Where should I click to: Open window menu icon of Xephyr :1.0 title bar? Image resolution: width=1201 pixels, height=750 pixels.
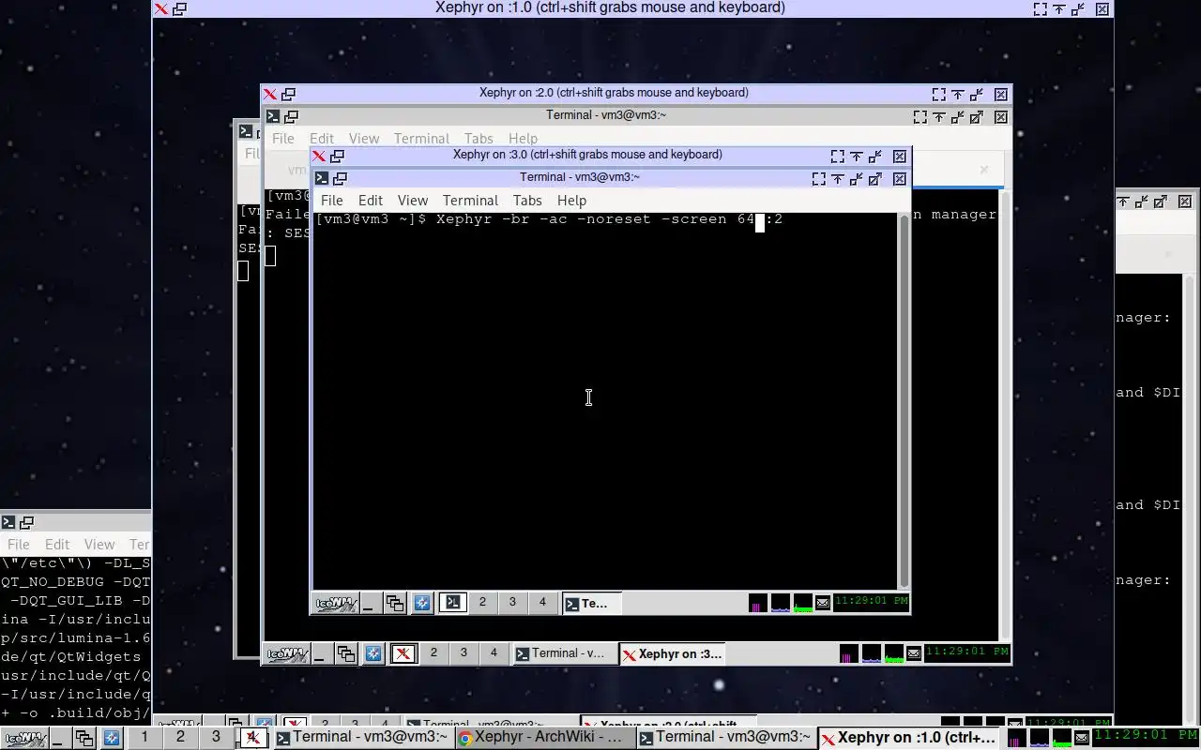tap(161, 8)
